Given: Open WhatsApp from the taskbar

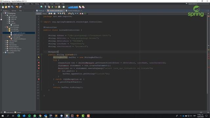Looking at the screenshot, I should pos(35,116).
